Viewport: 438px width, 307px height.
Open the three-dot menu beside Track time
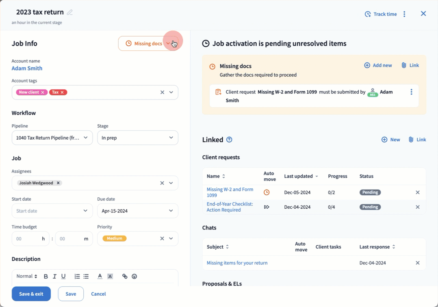[x=404, y=14]
